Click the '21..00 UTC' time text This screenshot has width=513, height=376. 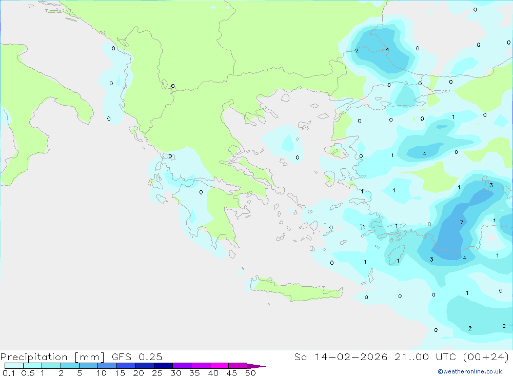425,357
